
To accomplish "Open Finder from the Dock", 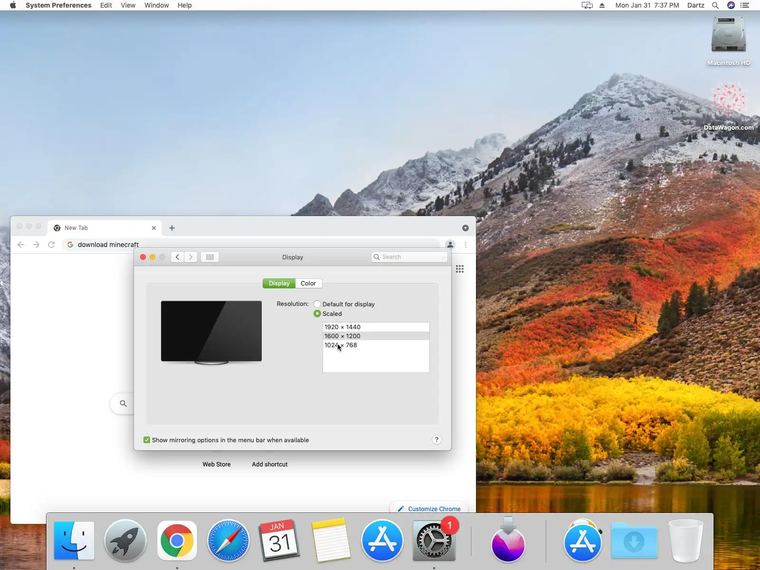I will click(x=74, y=541).
